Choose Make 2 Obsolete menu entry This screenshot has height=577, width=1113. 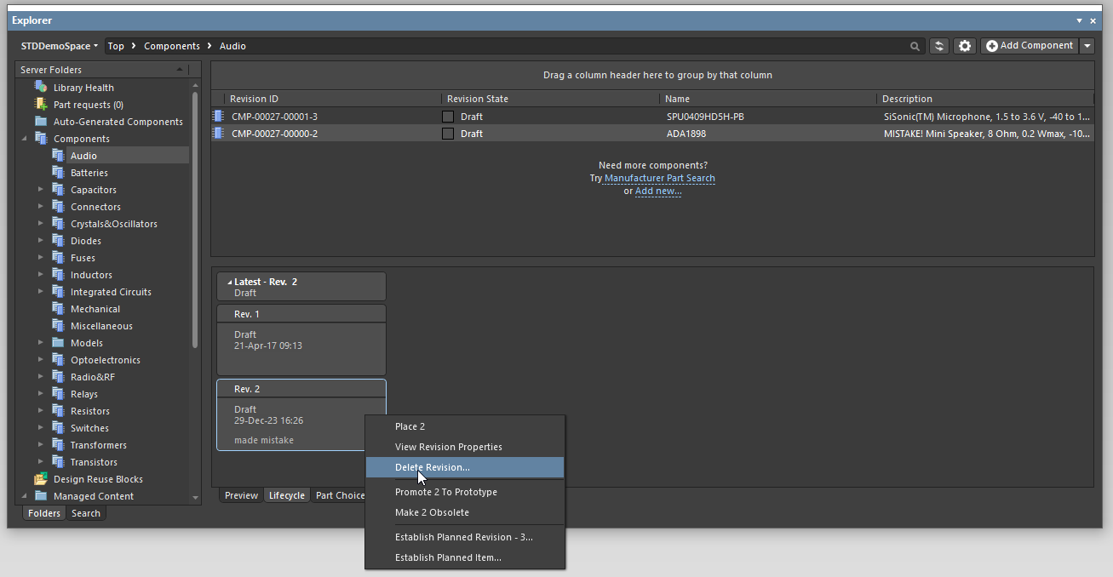(x=465, y=512)
